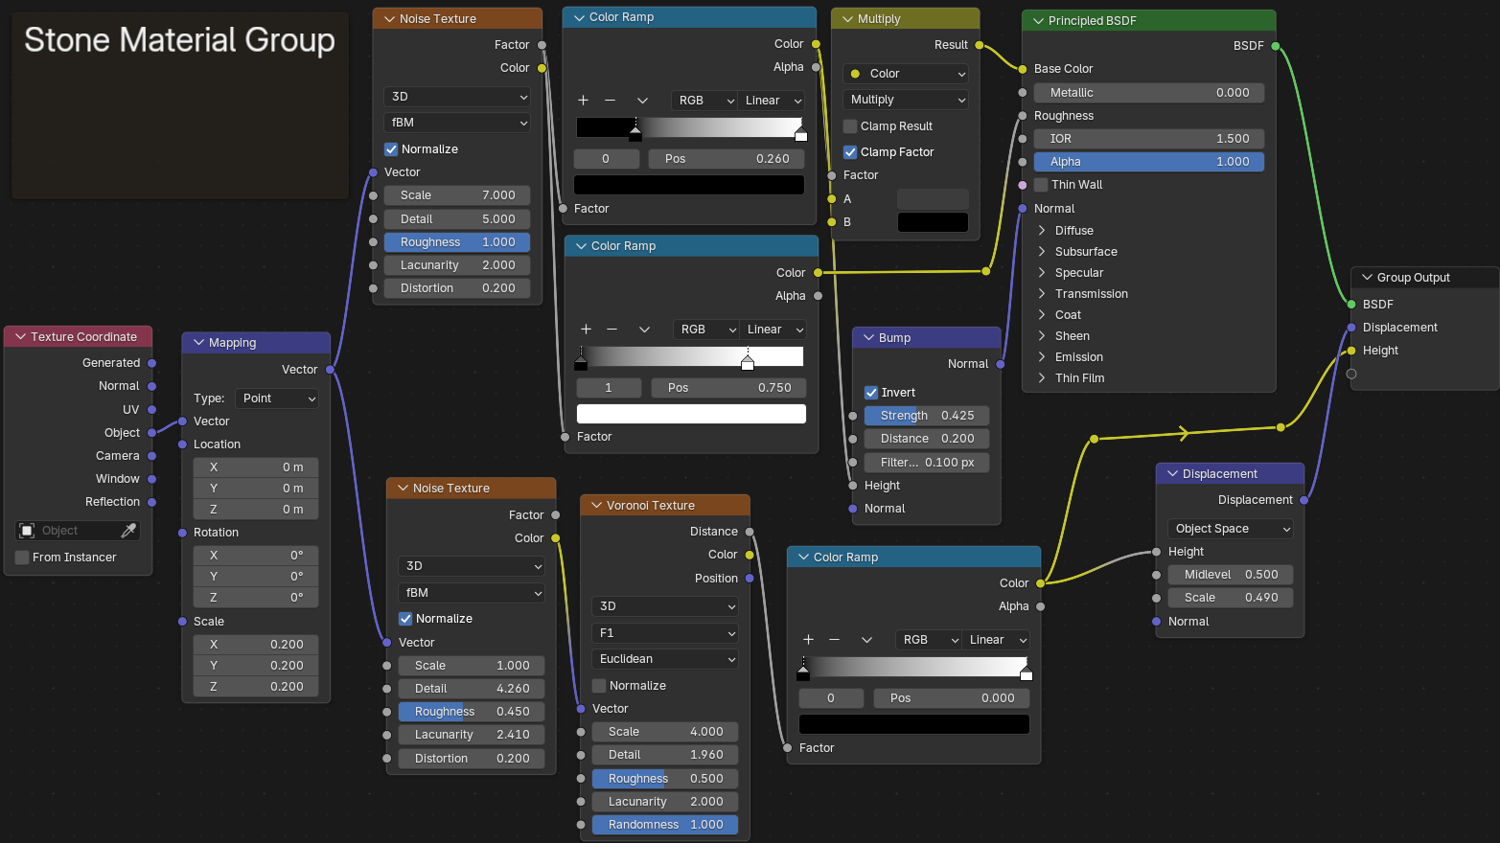1500x843 pixels.
Task: Enable From Instancer in Texture Coordinate
Action: tap(22, 558)
